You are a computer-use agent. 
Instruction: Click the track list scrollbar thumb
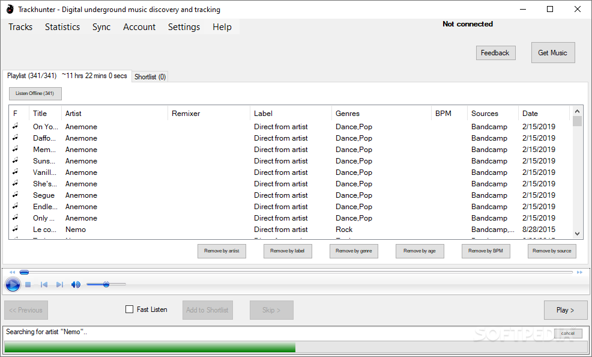tap(577, 121)
